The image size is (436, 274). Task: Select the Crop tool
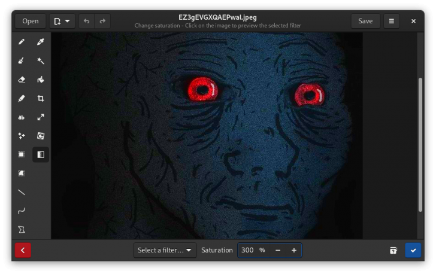click(x=41, y=98)
